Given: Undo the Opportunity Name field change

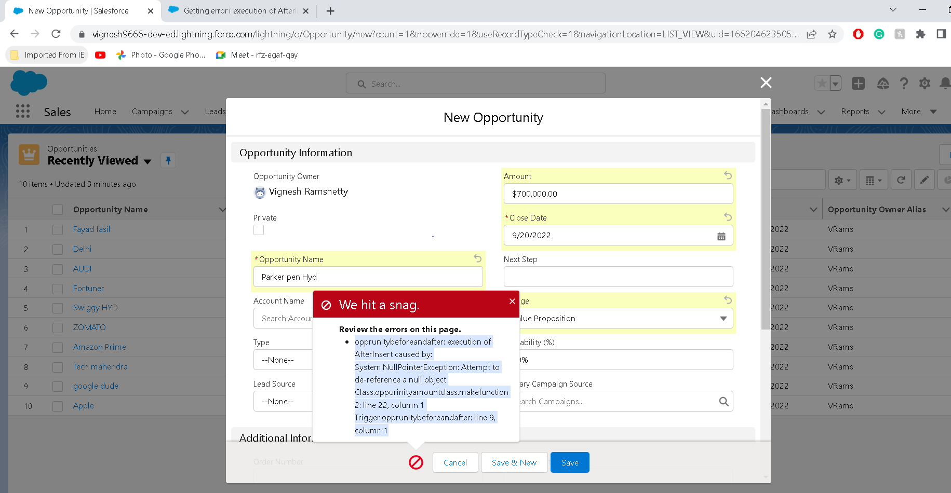Looking at the screenshot, I should [477, 258].
